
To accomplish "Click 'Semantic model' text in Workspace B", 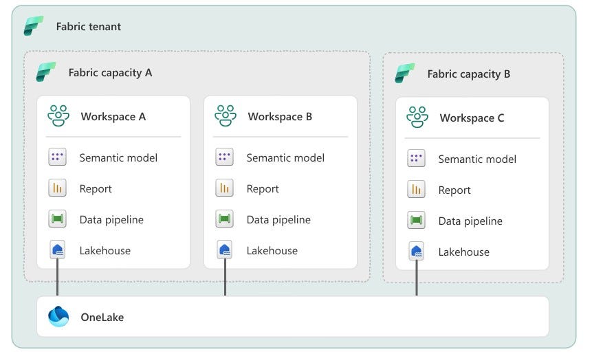I will click(285, 157).
